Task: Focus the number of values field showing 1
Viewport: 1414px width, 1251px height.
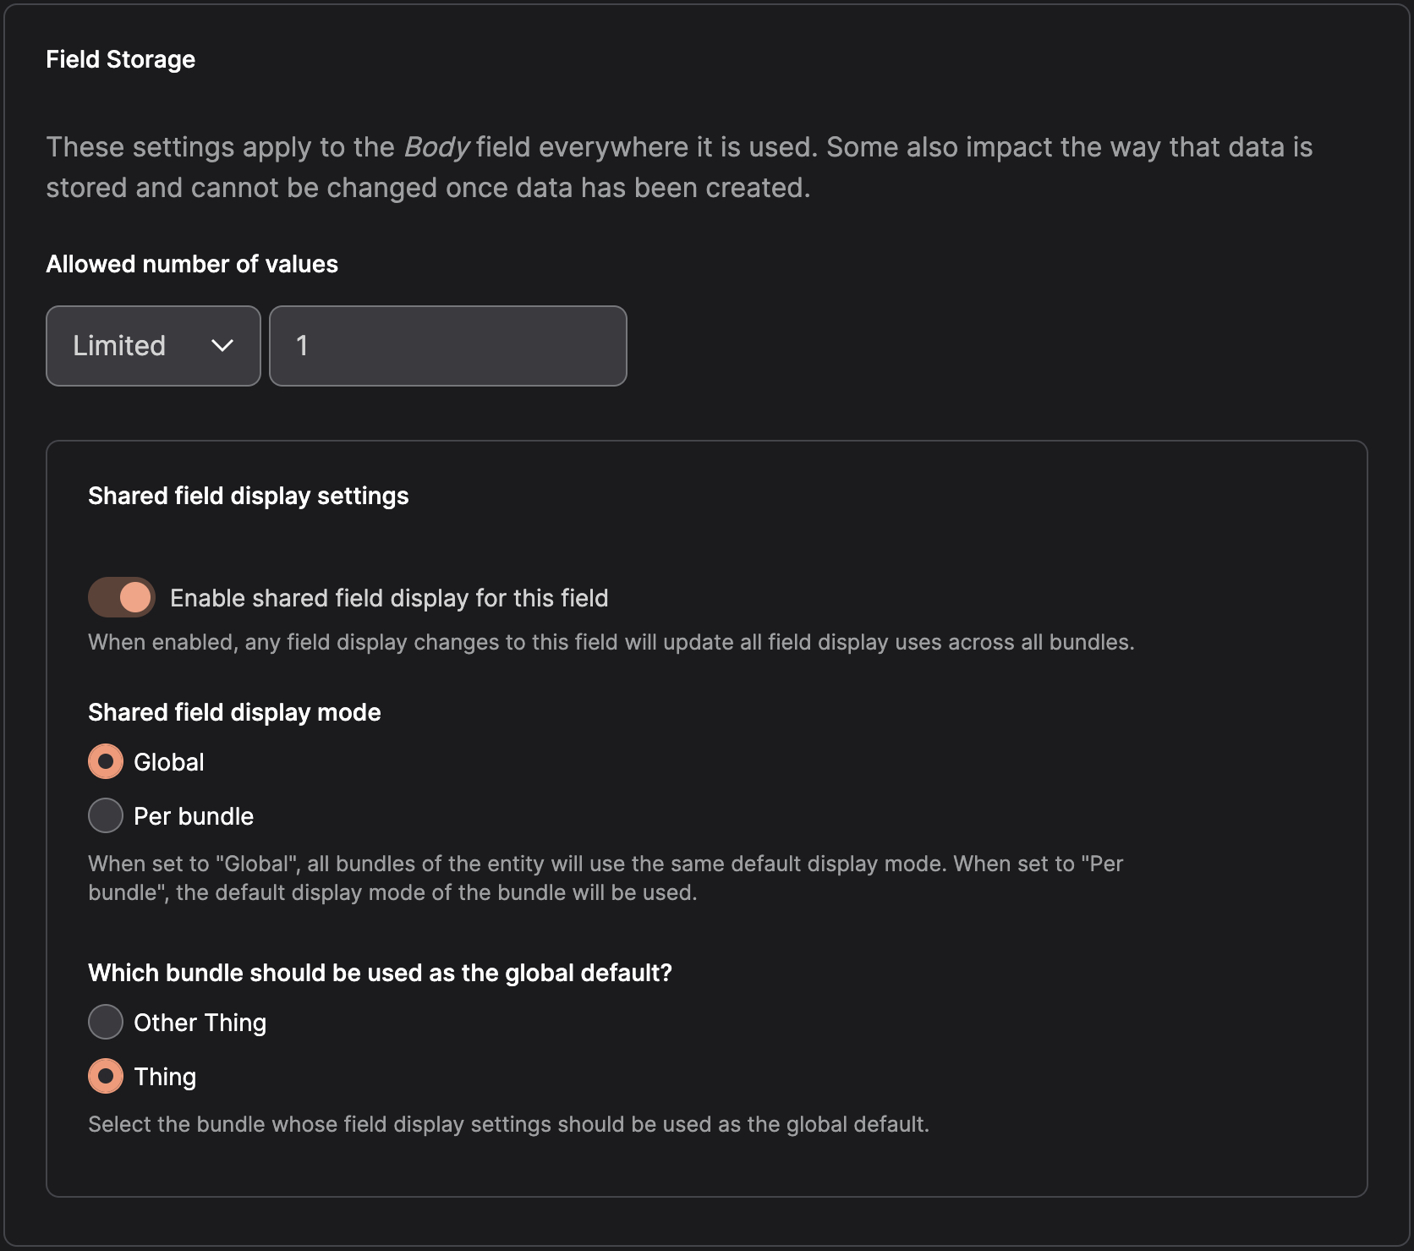Action: [448, 346]
